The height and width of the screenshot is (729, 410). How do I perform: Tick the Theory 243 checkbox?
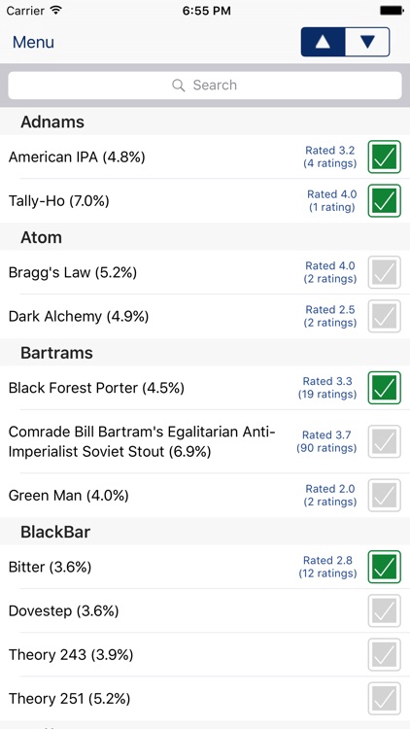click(x=385, y=654)
